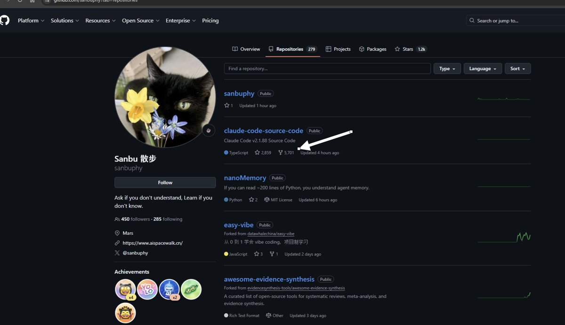Screen dimensions: 565x325
Task: Open datawhalechina/easy-vibe fork source link
Action: coord(271,234)
